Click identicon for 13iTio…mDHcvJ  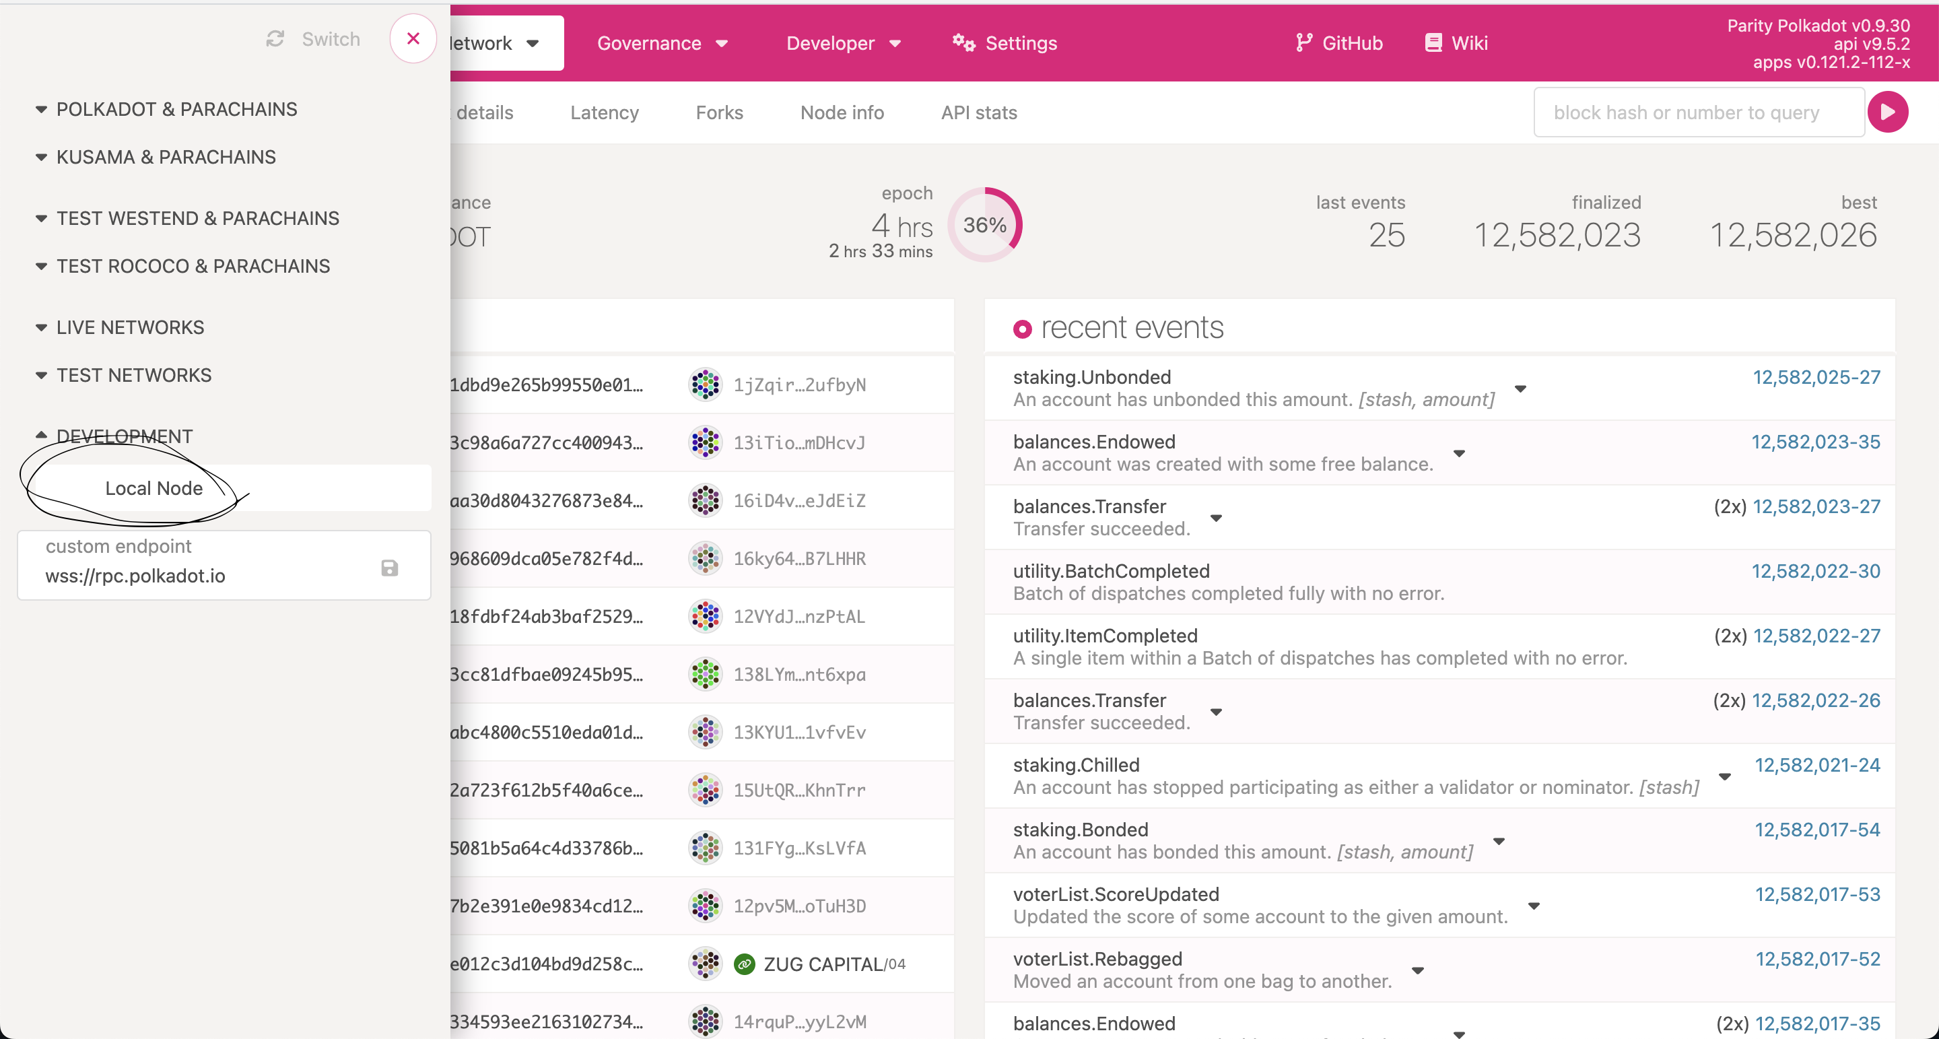706,442
